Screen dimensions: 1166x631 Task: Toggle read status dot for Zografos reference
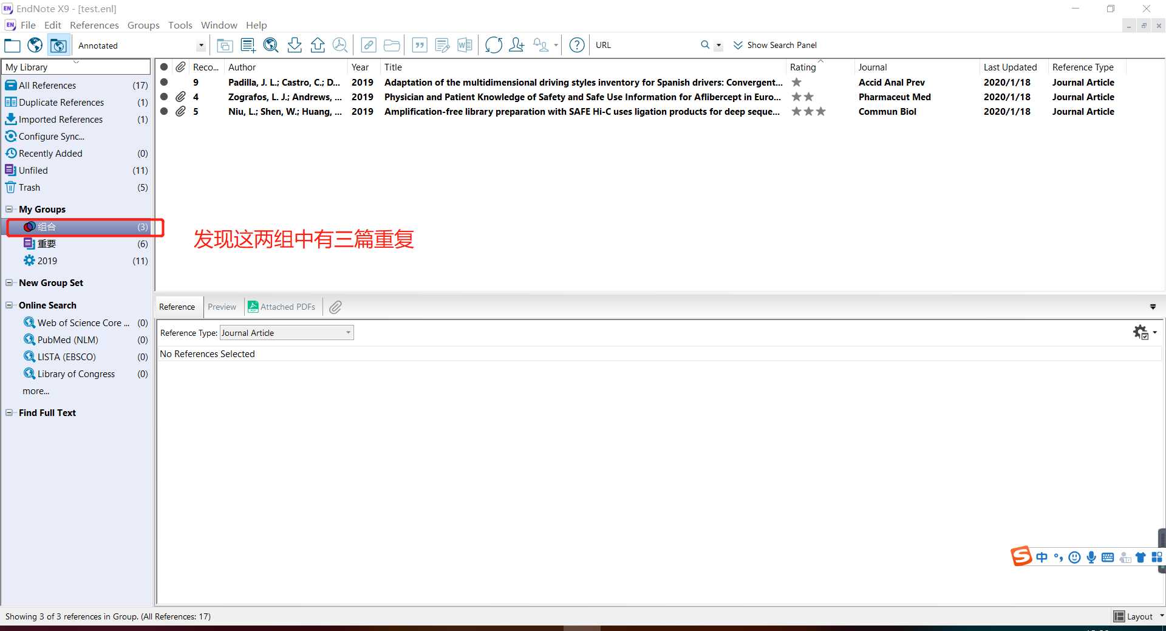coord(164,97)
